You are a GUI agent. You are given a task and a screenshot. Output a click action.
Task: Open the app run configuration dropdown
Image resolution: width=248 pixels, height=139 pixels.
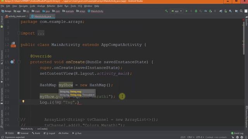click(x=177, y=11)
